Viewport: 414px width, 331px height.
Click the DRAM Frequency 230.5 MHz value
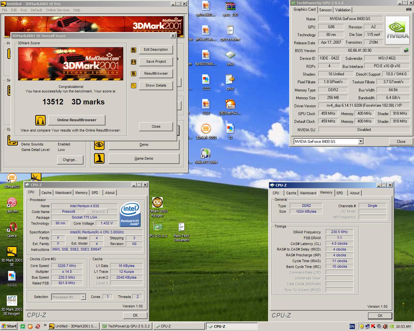click(339, 232)
